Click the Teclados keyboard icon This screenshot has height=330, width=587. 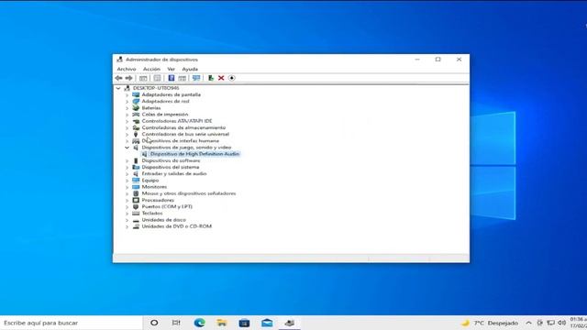point(136,214)
